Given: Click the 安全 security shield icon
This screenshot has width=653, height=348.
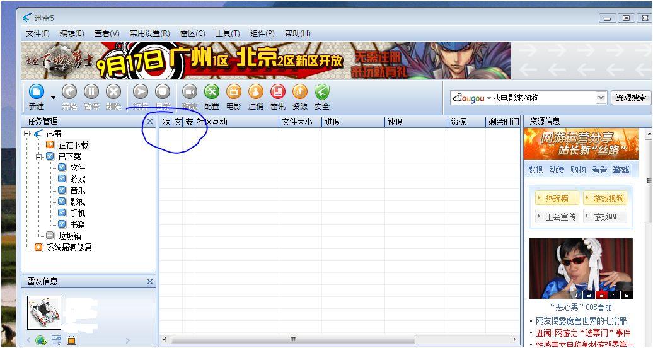Looking at the screenshot, I should (322, 92).
